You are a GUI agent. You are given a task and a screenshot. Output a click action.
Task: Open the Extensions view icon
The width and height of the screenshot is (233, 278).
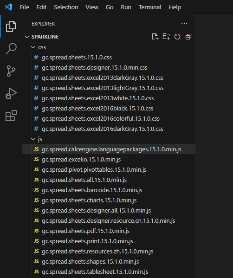(11, 116)
